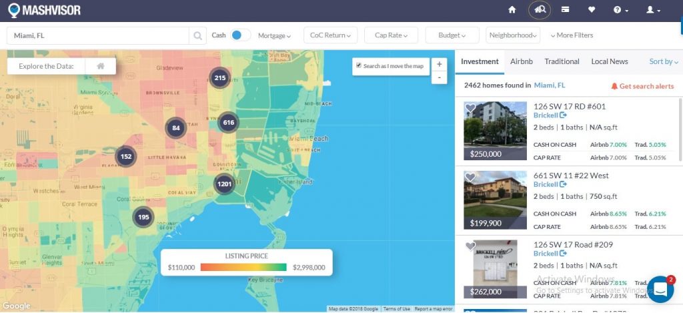683x313 pixels.
Task: Open the property search icon in header
Action: (x=540, y=10)
